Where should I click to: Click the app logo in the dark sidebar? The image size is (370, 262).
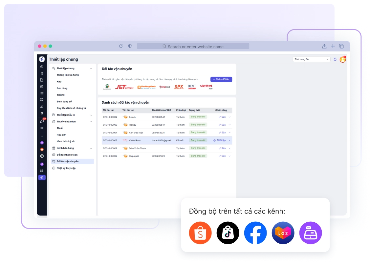click(42, 59)
